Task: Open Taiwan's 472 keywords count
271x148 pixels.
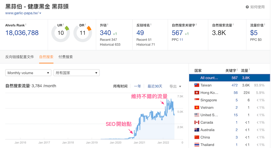Action: (234, 85)
